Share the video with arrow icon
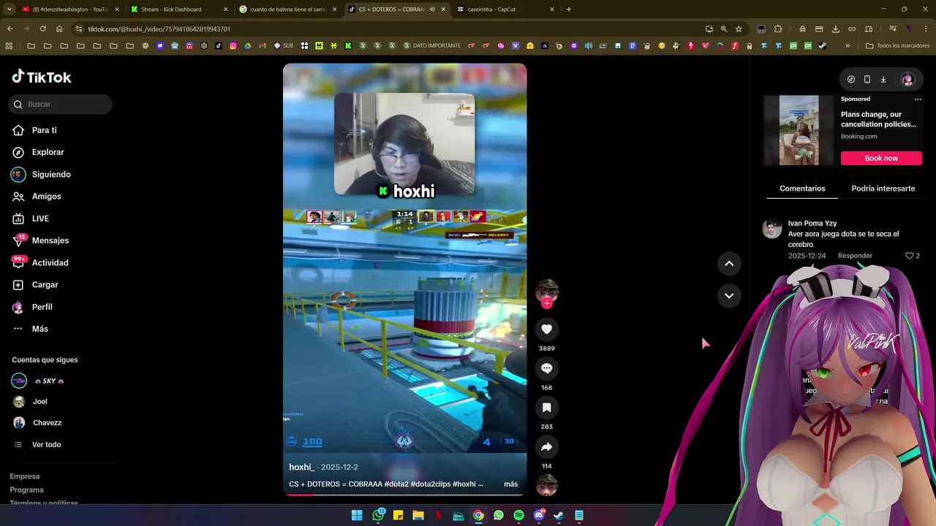Image resolution: width=936 pixels, height=526 pixels. 546,447
